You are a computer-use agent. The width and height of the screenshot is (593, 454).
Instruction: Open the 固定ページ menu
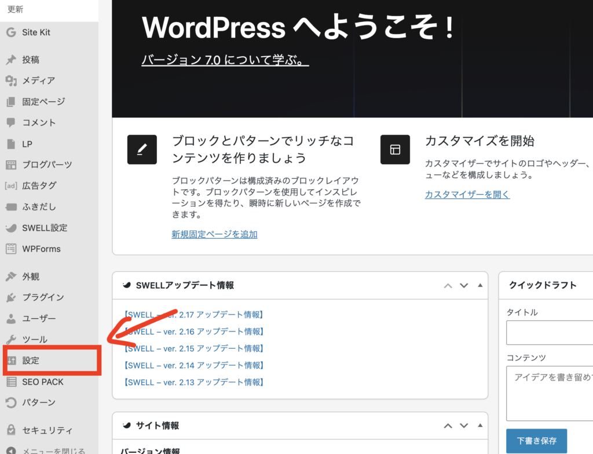tap(49, 102)
